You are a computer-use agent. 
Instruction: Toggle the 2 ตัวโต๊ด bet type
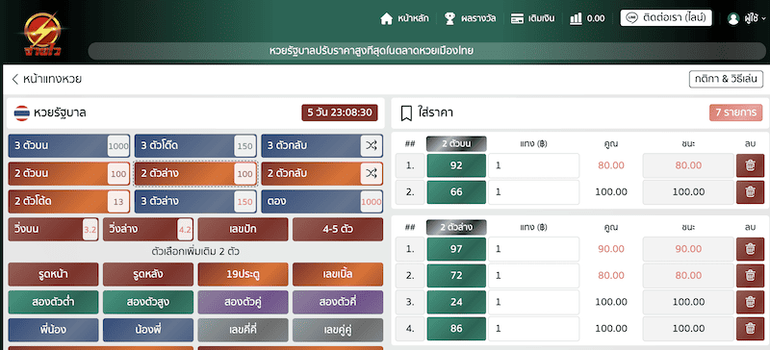69,201
